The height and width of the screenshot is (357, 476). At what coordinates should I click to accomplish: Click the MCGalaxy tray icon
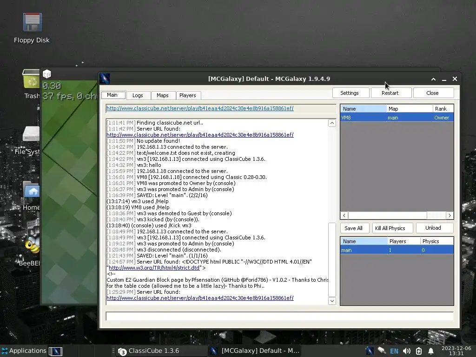tap(370, 351)
